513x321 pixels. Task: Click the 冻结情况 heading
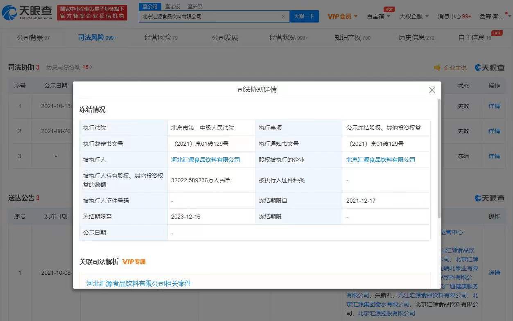point(92,110)
